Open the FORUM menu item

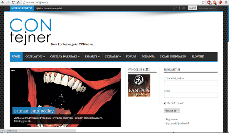pos(131,56)
